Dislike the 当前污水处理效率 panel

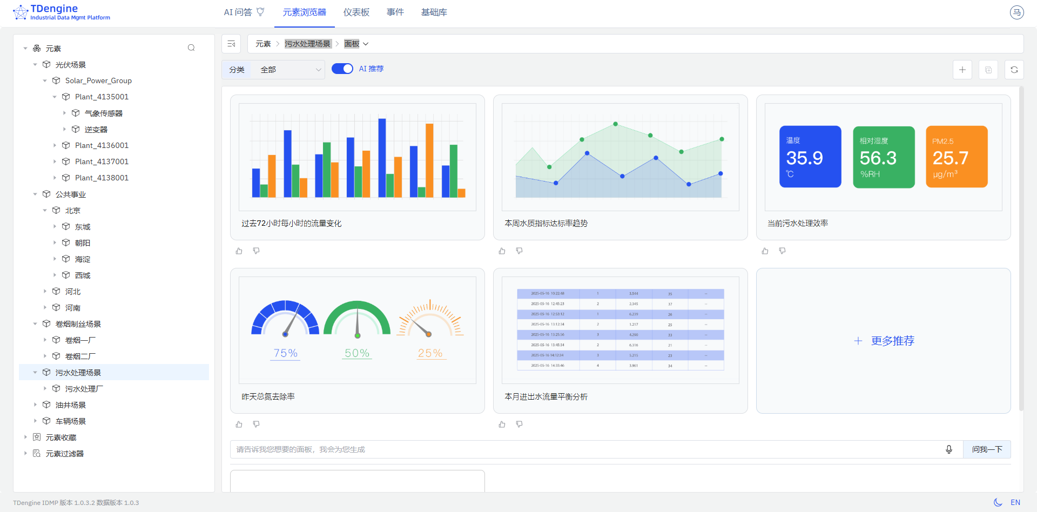click(783, 251)
